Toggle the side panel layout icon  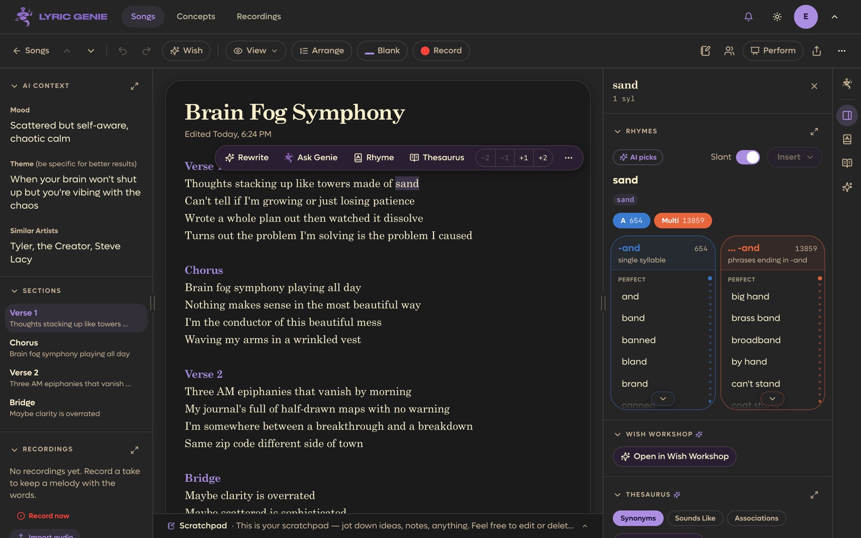847,115
